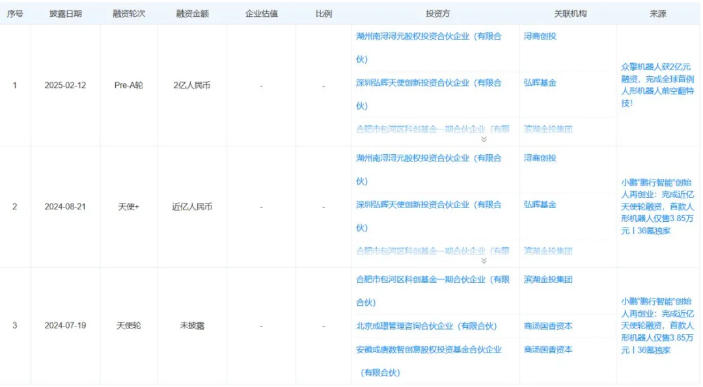Screen dimensions: 703x387
Task: Open the 安徽成唐数智创意股权投资基金合伙企业 investor link
Action: pyautogui.click(x=428, y=361)
